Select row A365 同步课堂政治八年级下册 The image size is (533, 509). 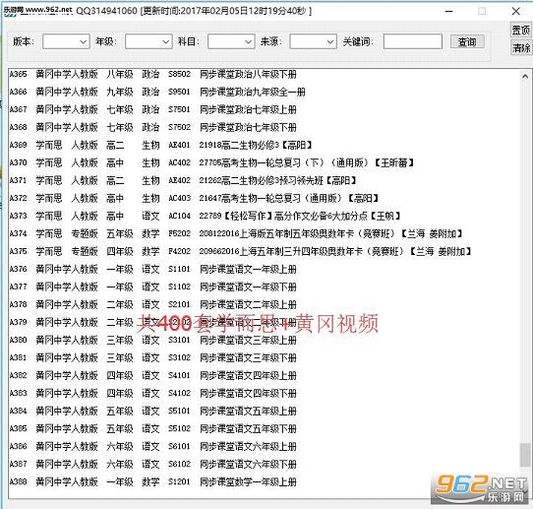(x=153, y=74)
